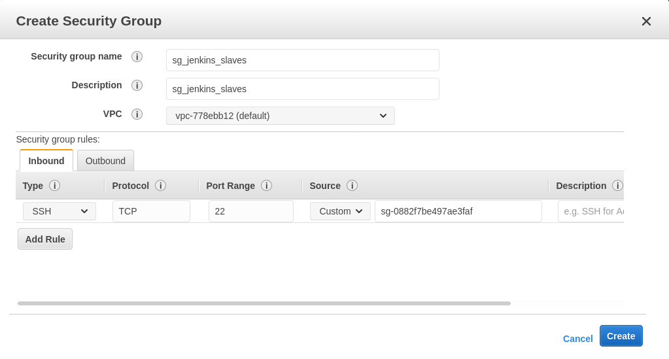This screenshot has height=359, width=669.
Task: Click info icon beside Port Range header
Action: 266,186
